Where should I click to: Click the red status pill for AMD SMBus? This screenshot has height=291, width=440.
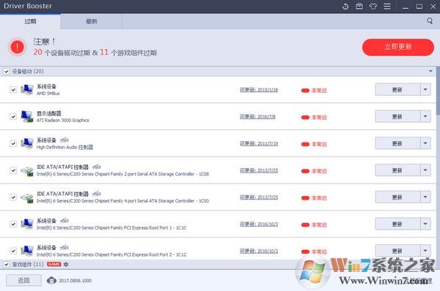[305, 91]
